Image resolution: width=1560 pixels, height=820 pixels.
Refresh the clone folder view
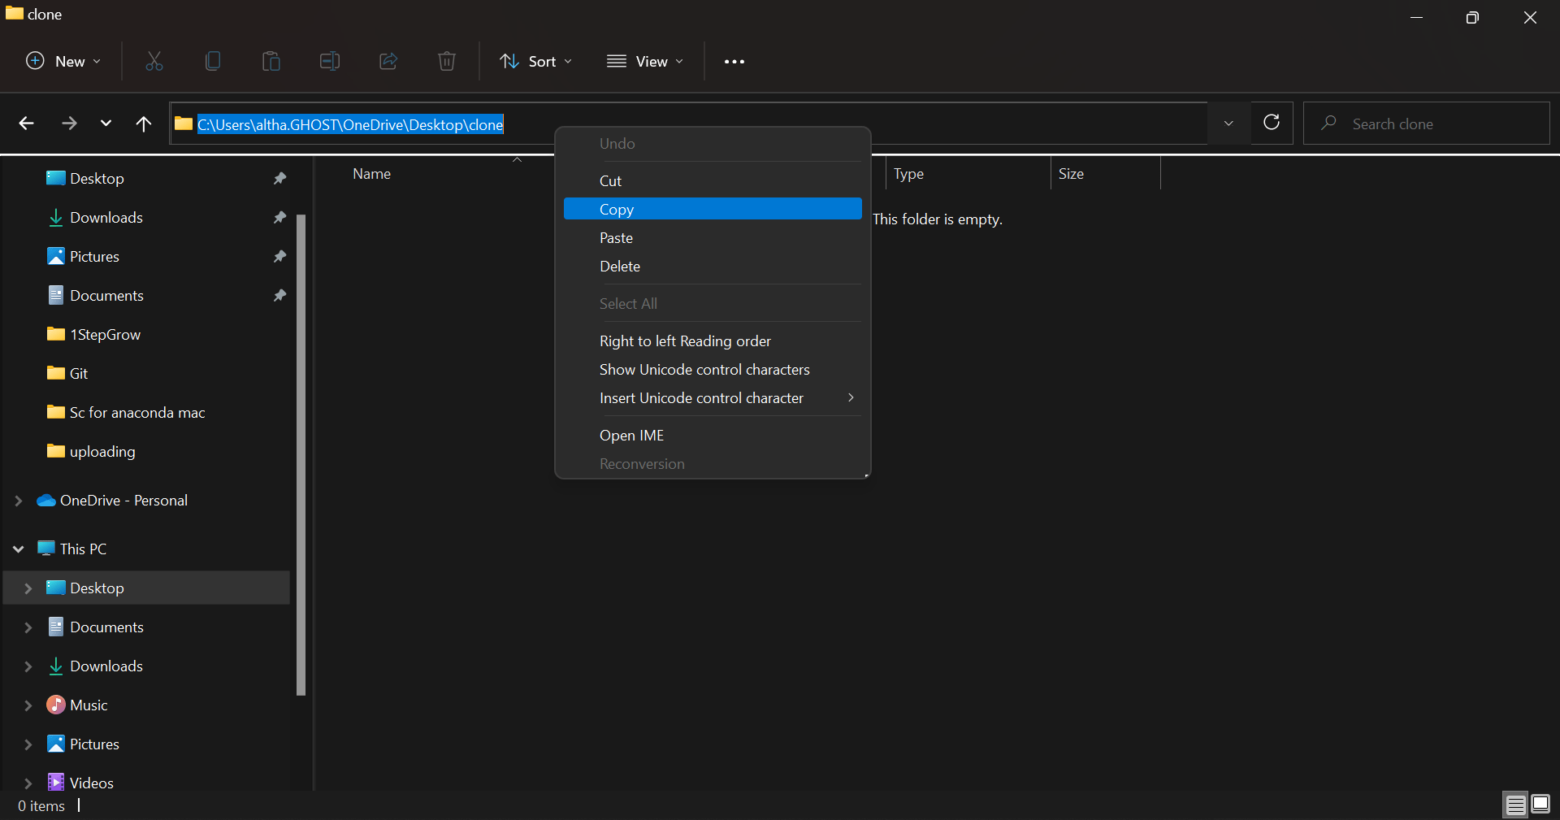click(1272, 123)
